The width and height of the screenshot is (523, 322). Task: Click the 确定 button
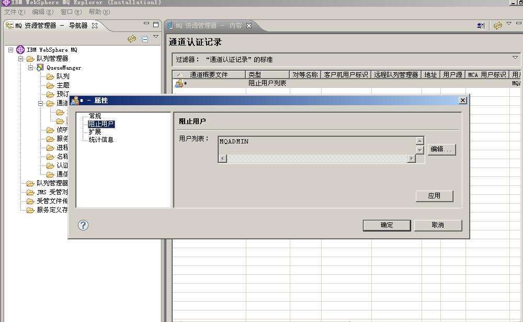[387, 226]
